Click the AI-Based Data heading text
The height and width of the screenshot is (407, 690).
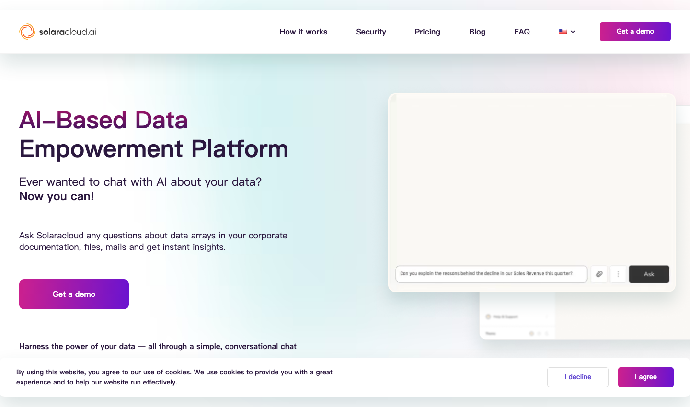pyautogui.click(x=103, y=120)
